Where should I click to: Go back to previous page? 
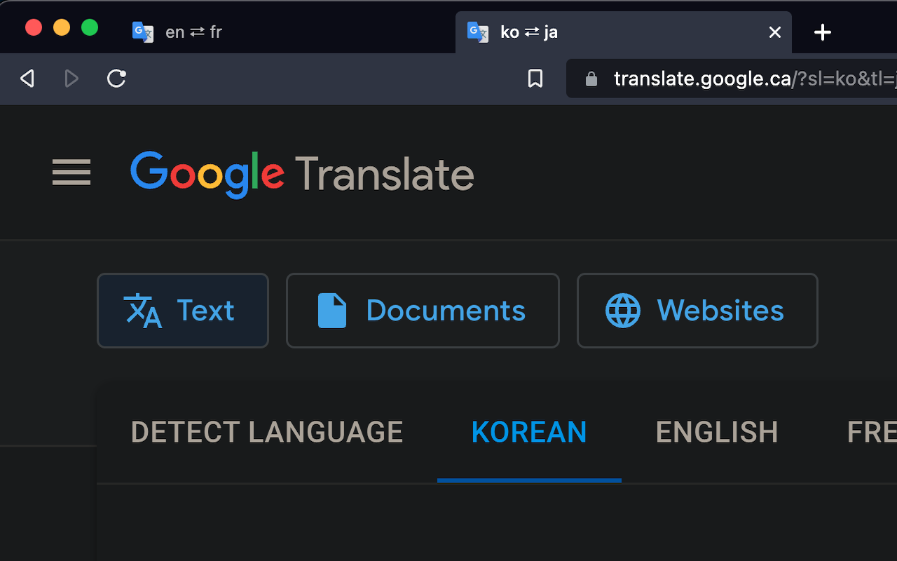click(x=27, y=79)
